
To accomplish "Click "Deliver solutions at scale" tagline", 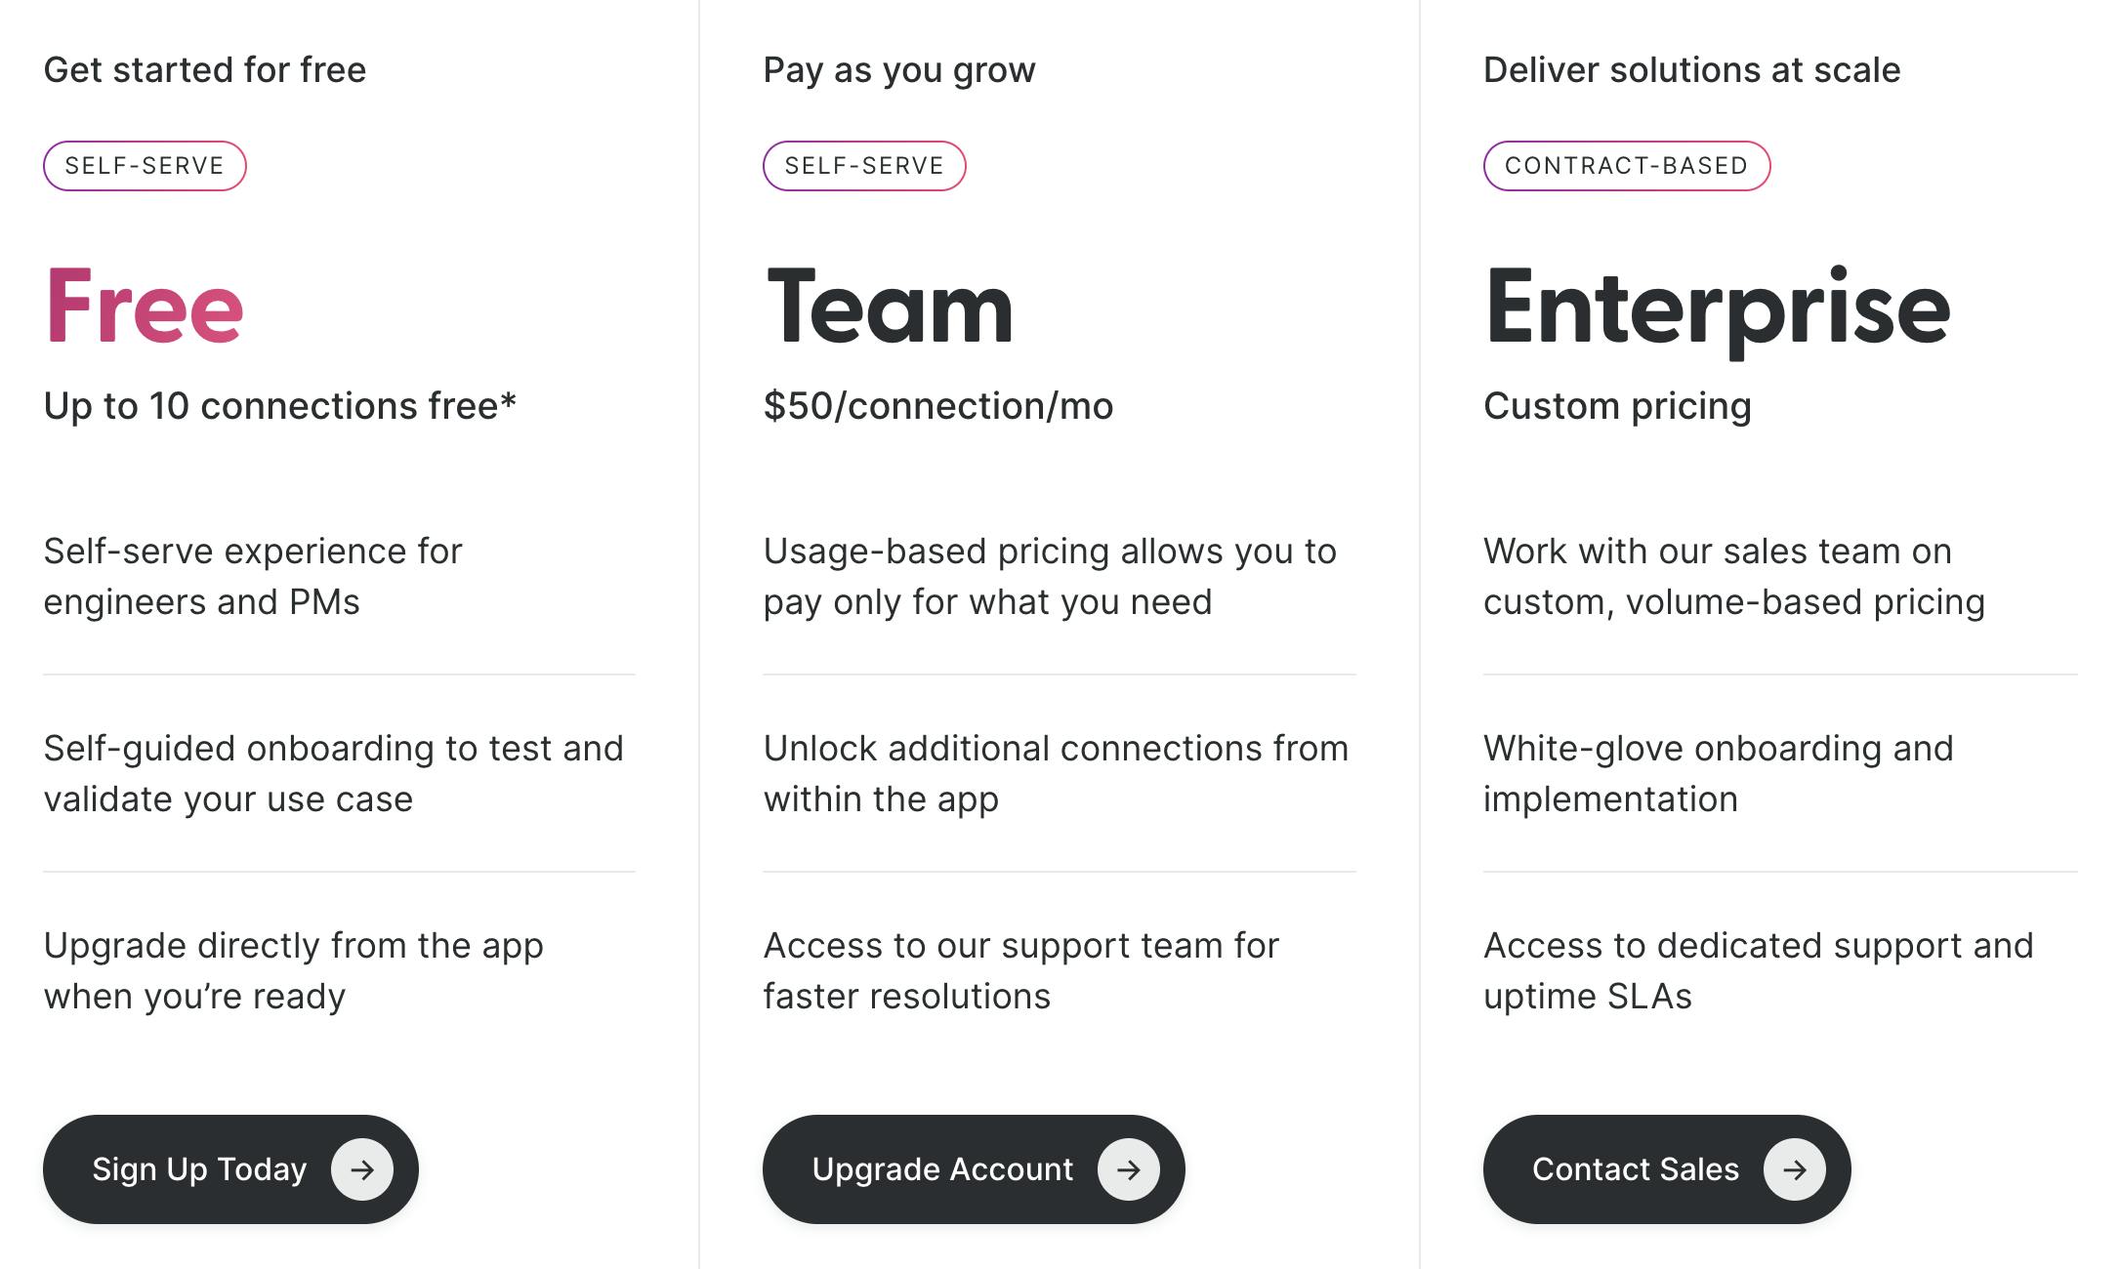I will coord(1691,70).
